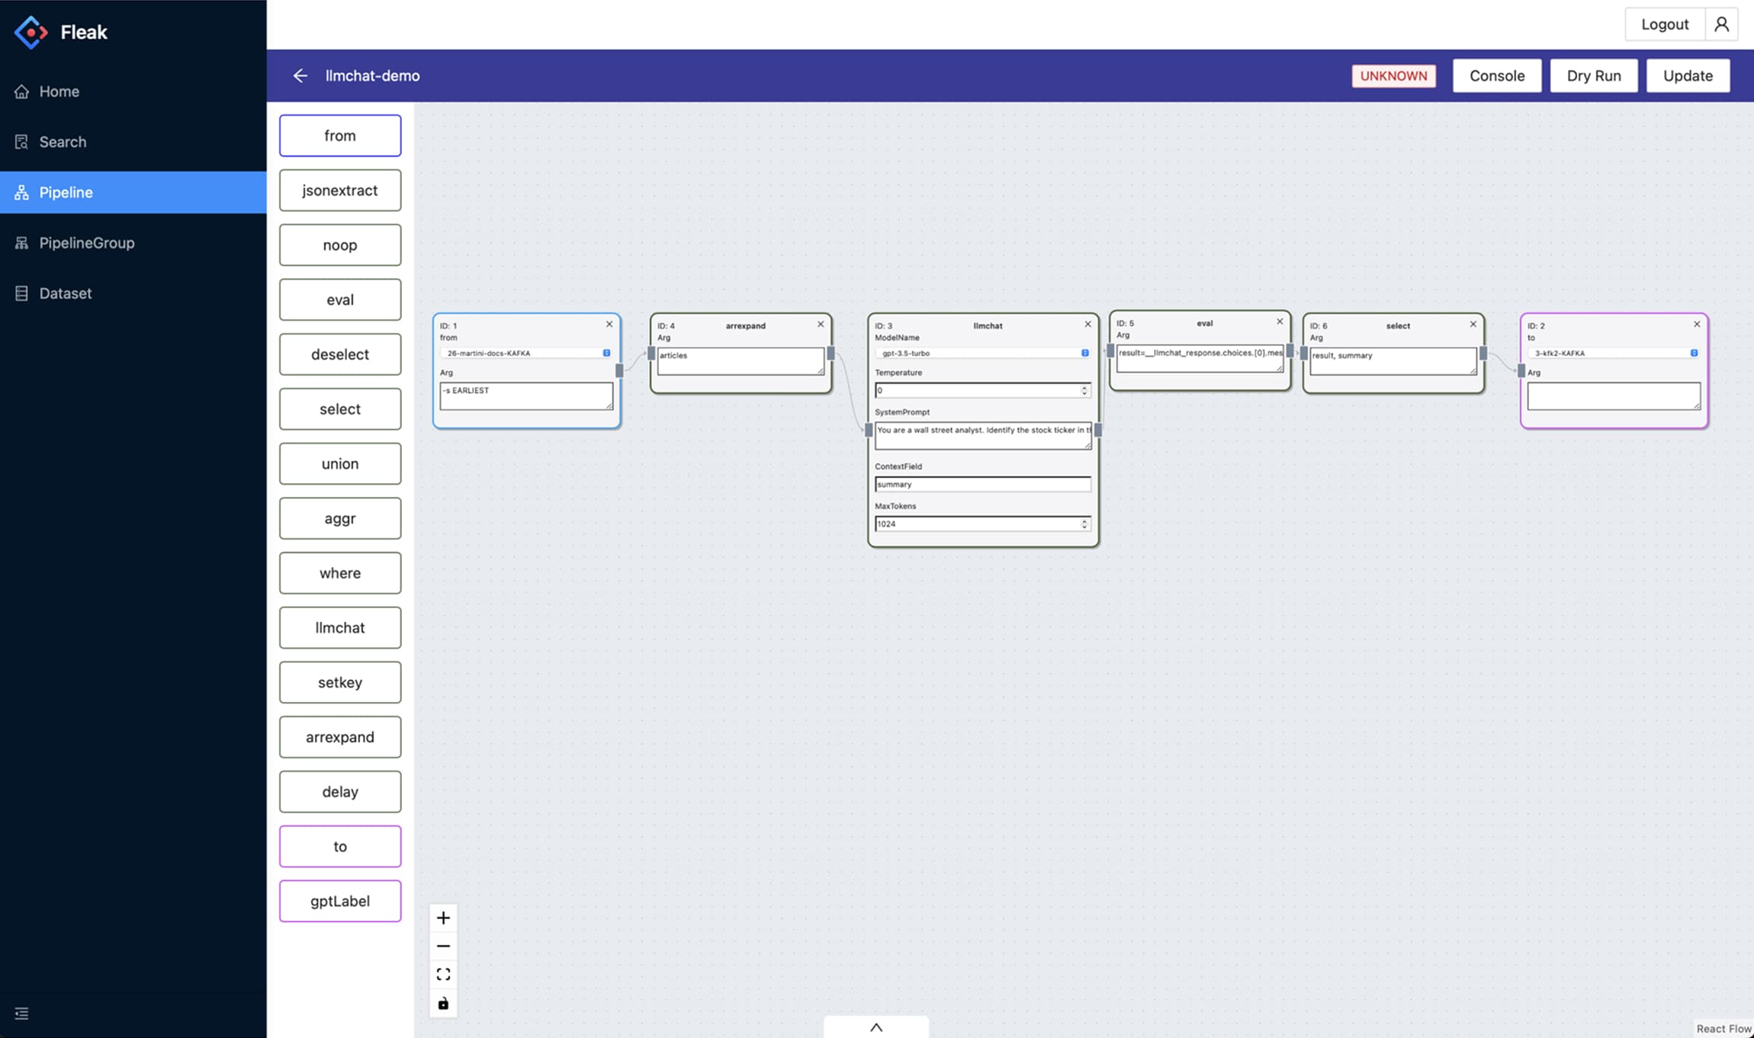Close the eval node ID 5

pyautogui.click(x=1280, y=322)
